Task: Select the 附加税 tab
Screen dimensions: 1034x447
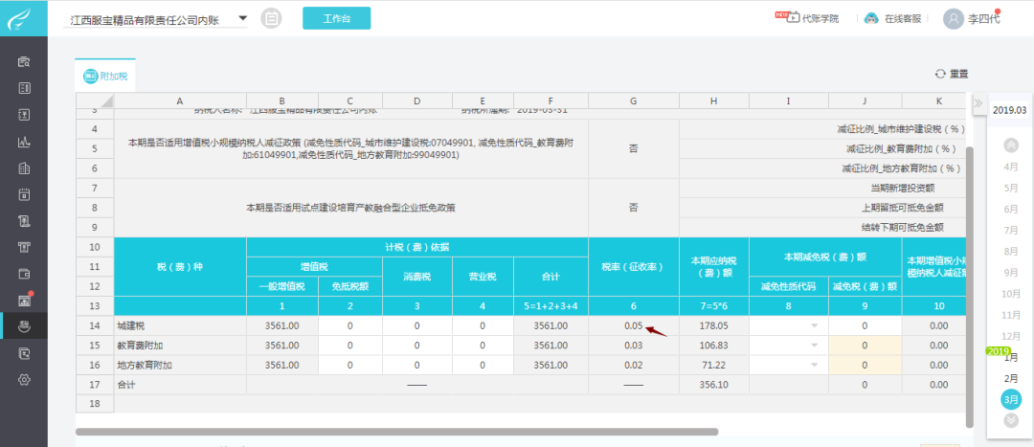Action: 105,76
